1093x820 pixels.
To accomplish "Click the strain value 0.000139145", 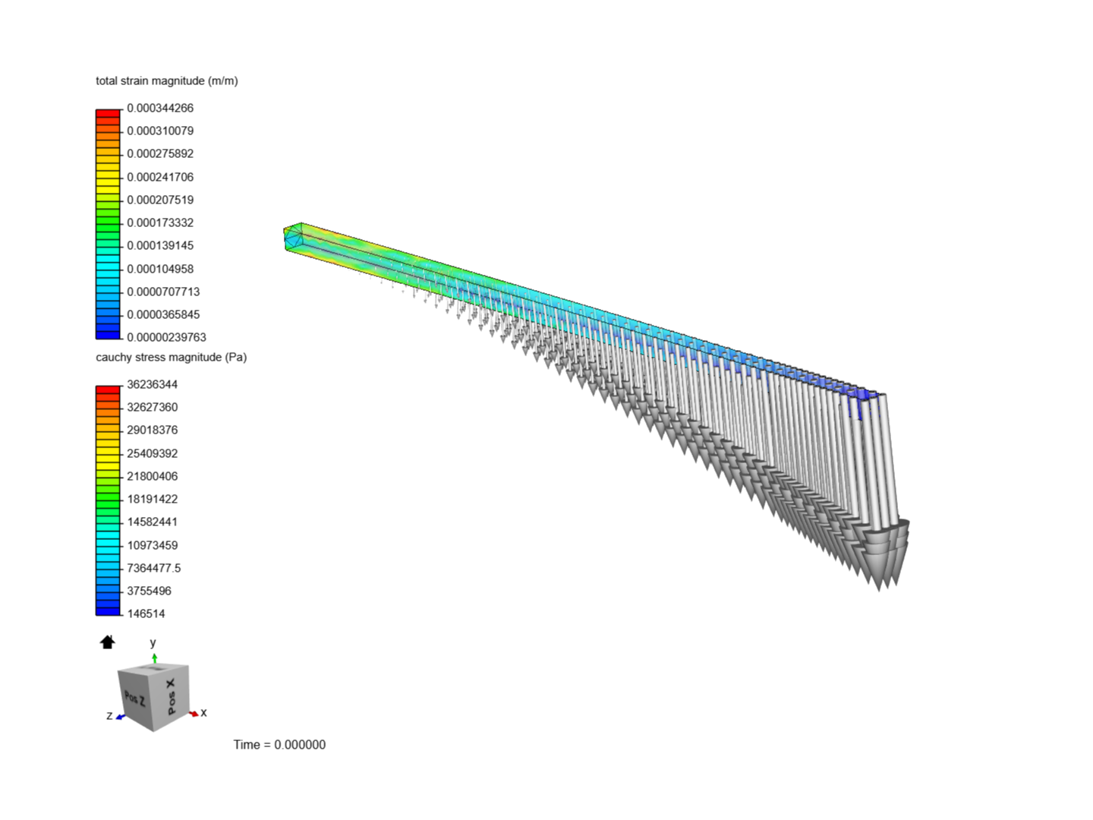I will [x=160, y=245].
